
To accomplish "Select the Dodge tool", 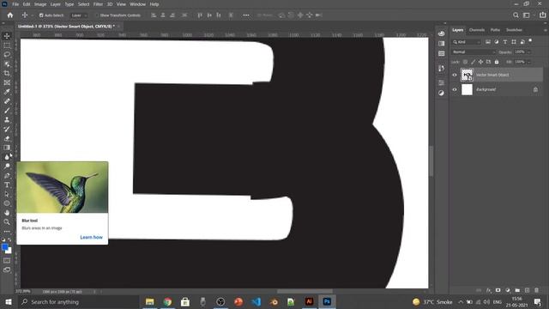I will [x=7, y=166].
